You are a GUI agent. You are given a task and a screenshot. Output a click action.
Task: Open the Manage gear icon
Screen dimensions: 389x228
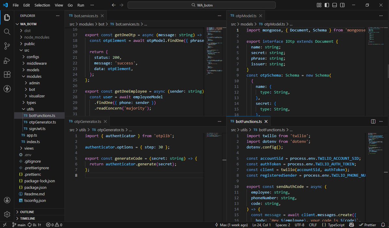(7, 214)
